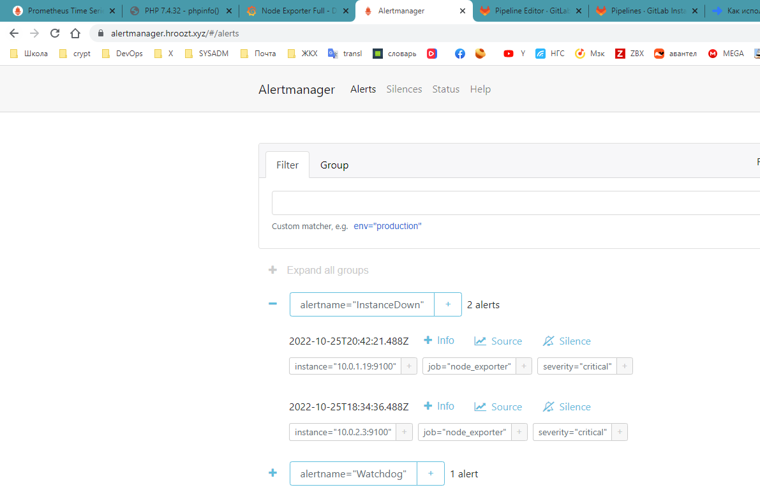Click the env="production" matcher example
Image resolution: width=760 pixels, height=492 pixels.
coord(387,226)
